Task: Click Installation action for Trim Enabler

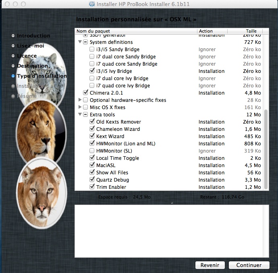Action: click(x=212, y=187)
